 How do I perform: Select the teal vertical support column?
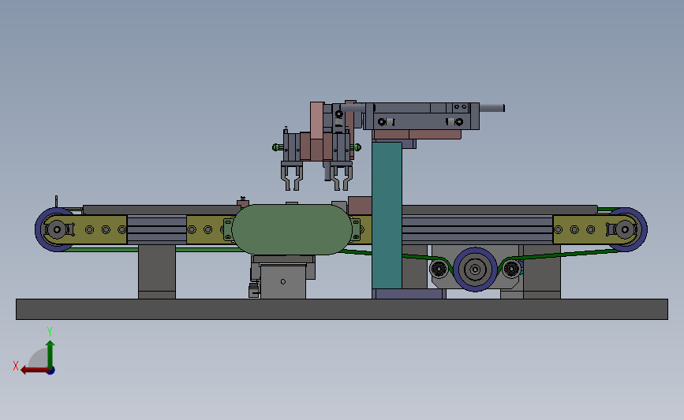pyautogui.click(x=387, y=215)
